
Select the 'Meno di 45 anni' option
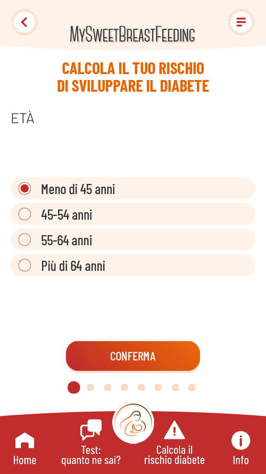click(x=133, y=189)
